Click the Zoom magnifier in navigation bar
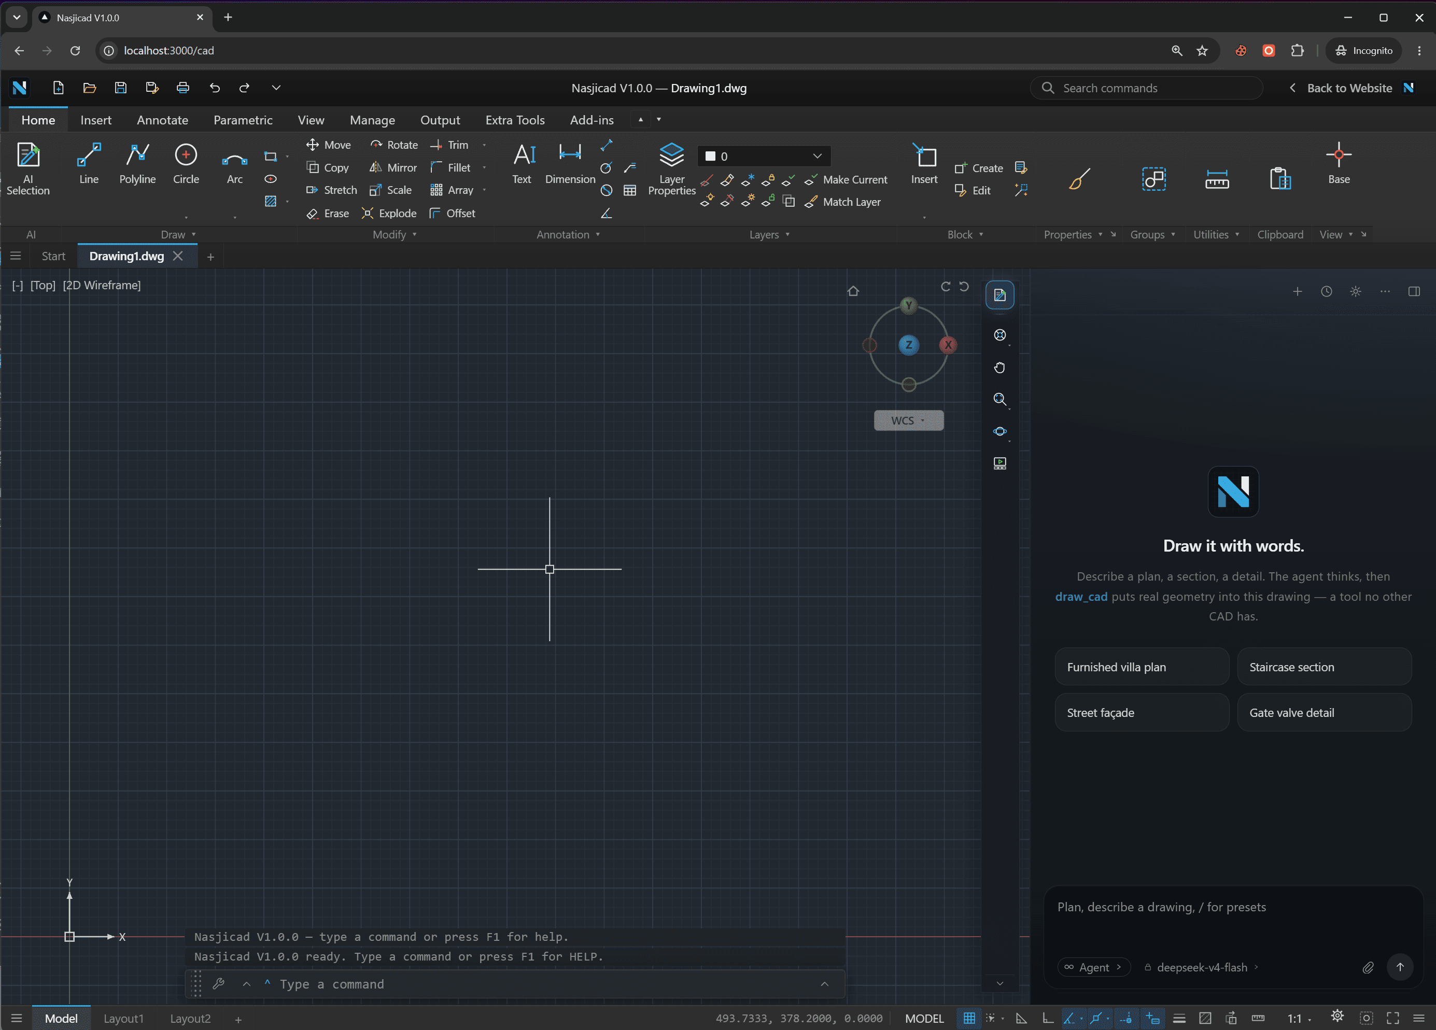 tap(999, 399)
